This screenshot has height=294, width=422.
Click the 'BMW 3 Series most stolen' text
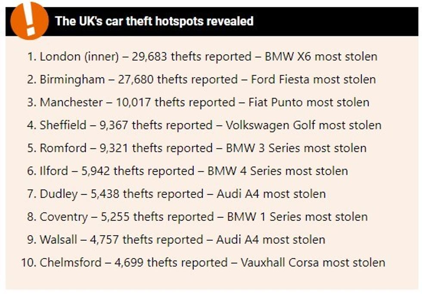click(x=296, y=148)
